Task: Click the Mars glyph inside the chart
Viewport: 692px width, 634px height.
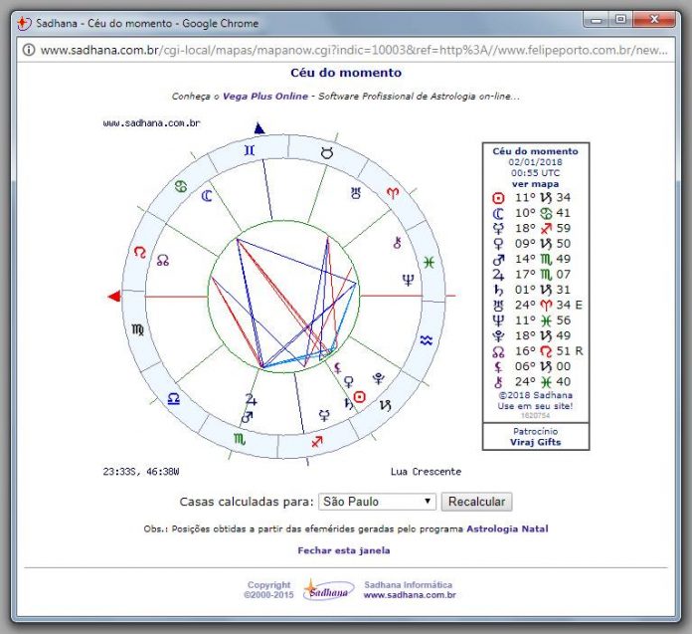Action: click(248, 417)
